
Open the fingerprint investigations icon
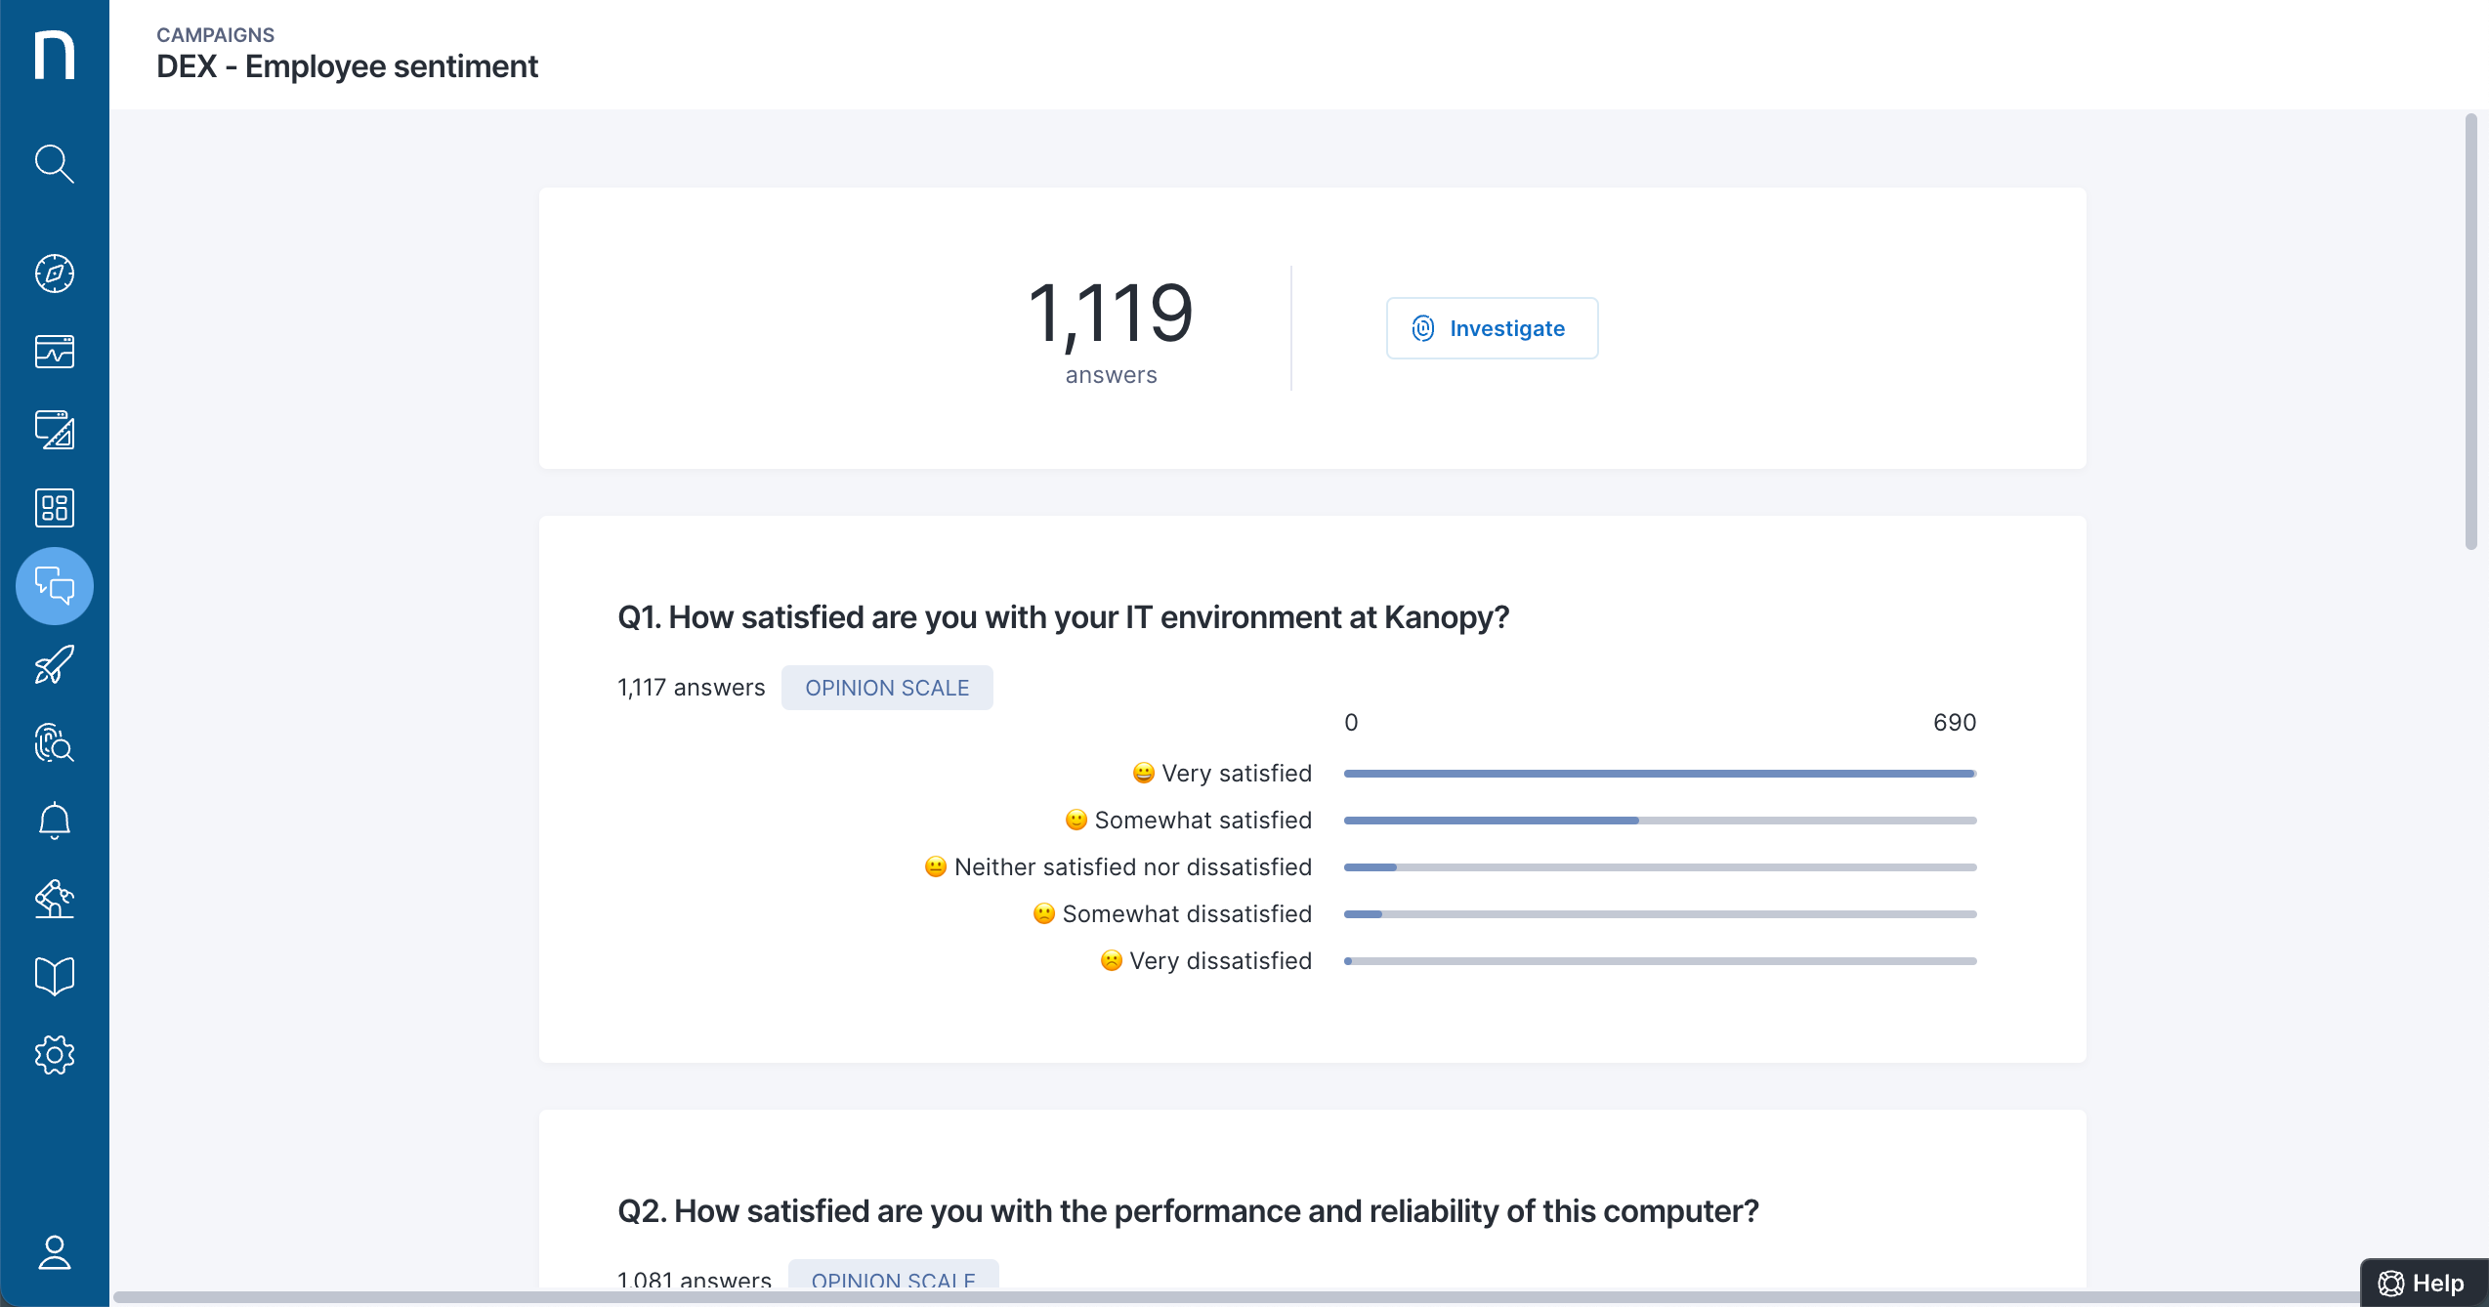(x=55, y=742)
